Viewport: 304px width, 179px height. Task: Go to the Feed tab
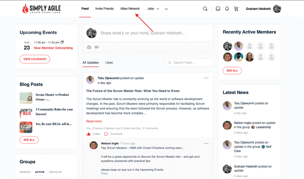coord(85,9)
